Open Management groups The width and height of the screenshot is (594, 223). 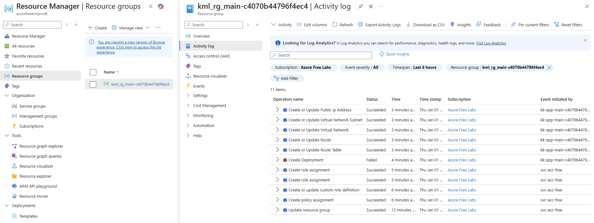tap(38, 116)
